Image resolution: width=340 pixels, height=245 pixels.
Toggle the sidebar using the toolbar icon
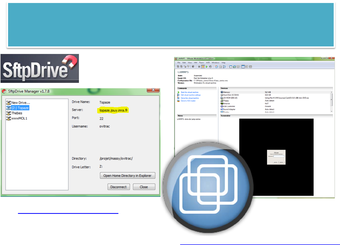tap(230, 67)
